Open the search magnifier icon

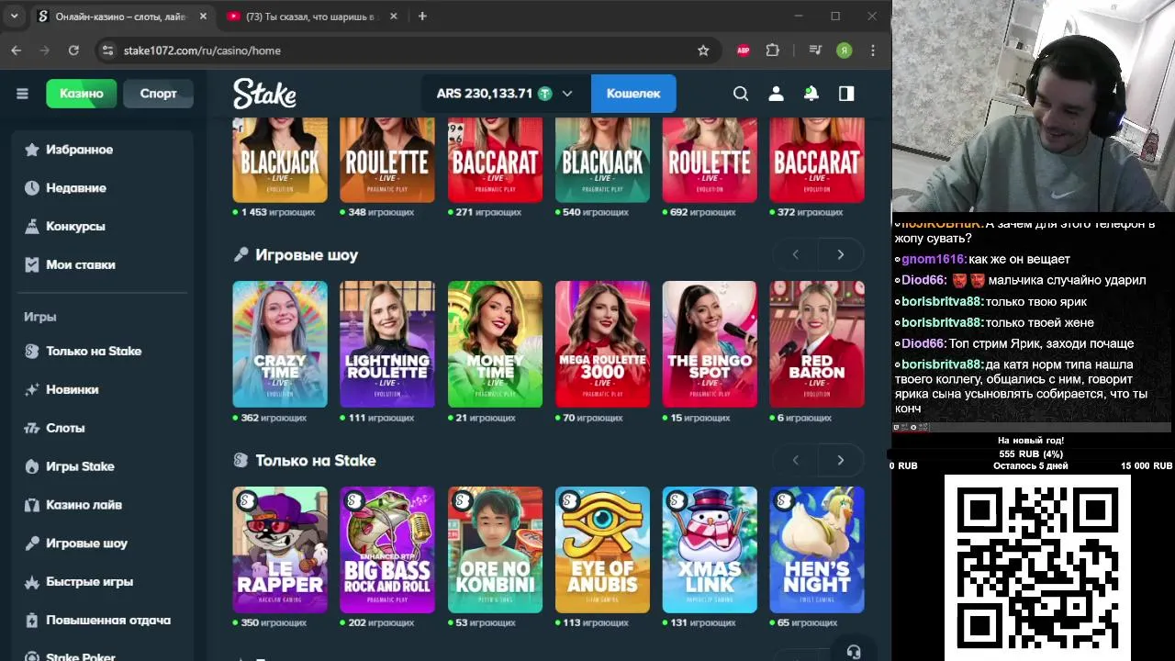coord(741,94)
